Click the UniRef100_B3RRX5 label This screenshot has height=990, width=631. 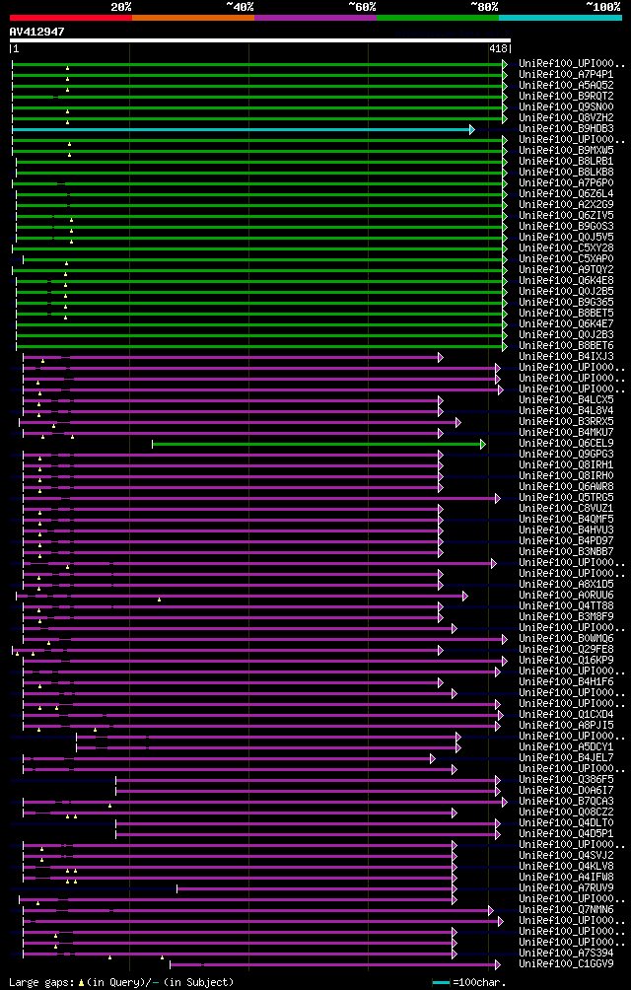566,422
